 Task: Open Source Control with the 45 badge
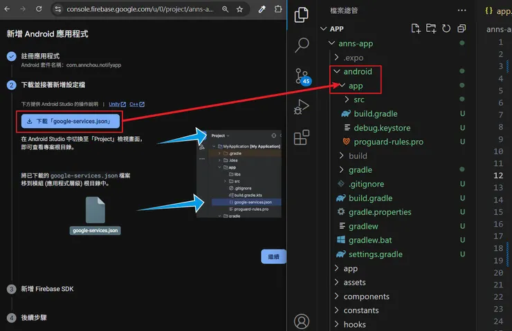coord(302,76)
